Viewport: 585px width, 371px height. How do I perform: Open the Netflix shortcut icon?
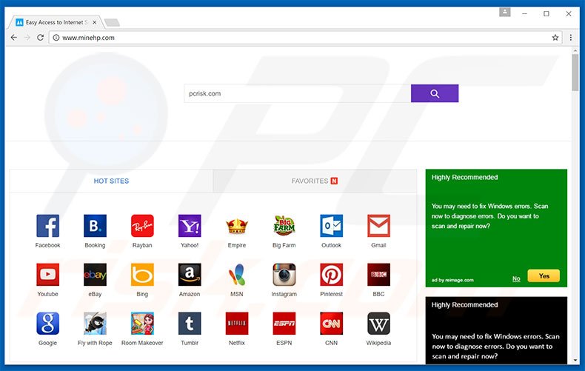click(x=237, y=324)
